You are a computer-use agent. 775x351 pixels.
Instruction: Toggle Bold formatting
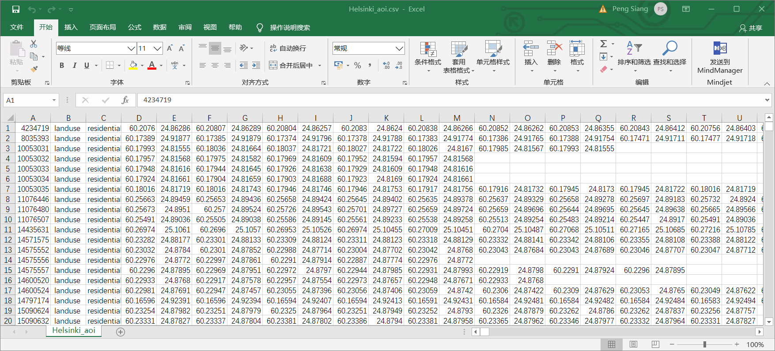pyautogui.click(x=62, y=65)
